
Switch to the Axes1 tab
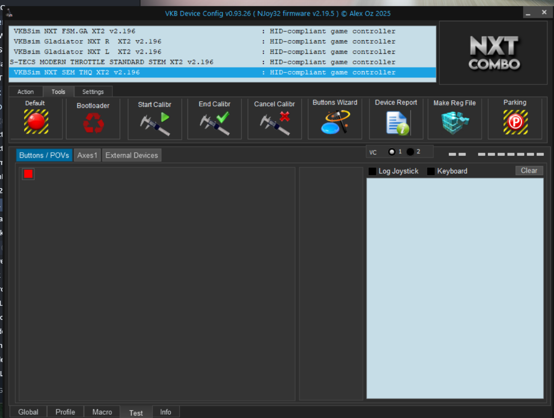[87, 155]
